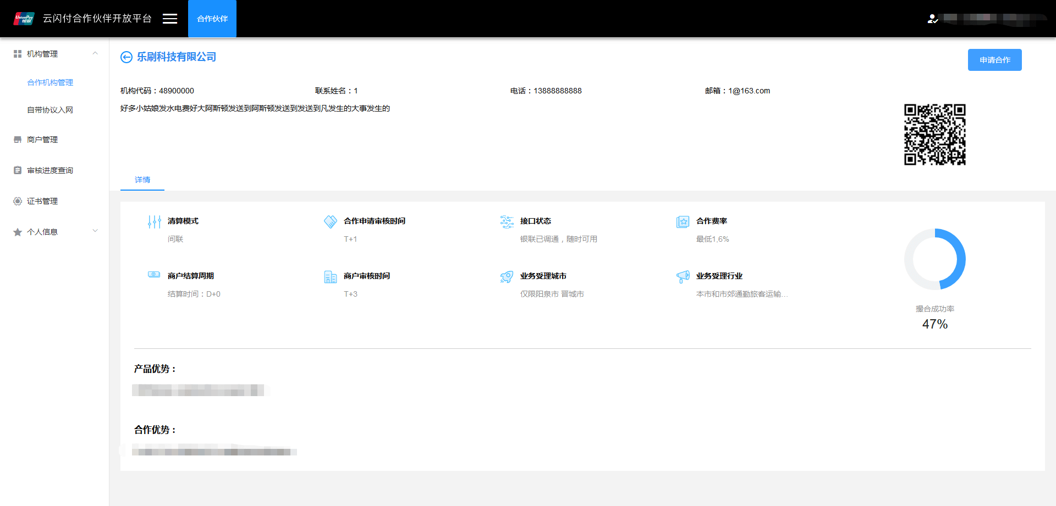This screenshot has width=1056, height=506.
Task: Select 自带协议入网 submenu item
Action: pyautogui.click(x=50, y=110)
